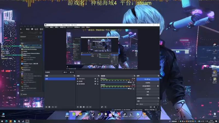Enable Studio Mode button

pyautogui.click(x=148, y=89)
